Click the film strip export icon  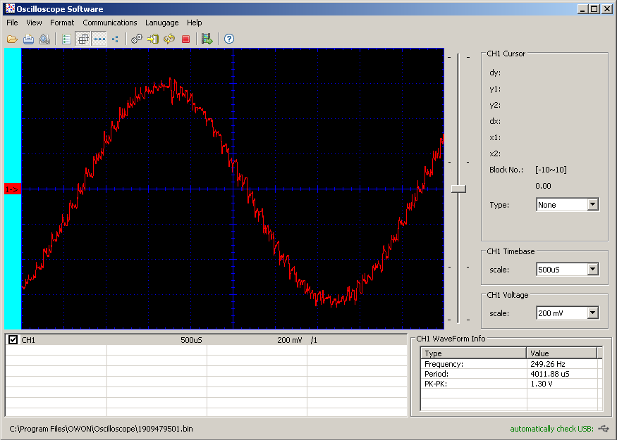pyautogui.click(x=207, y=39)
